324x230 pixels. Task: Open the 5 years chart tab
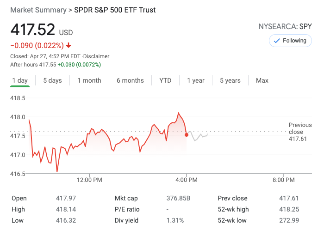(x=230, y=80)
